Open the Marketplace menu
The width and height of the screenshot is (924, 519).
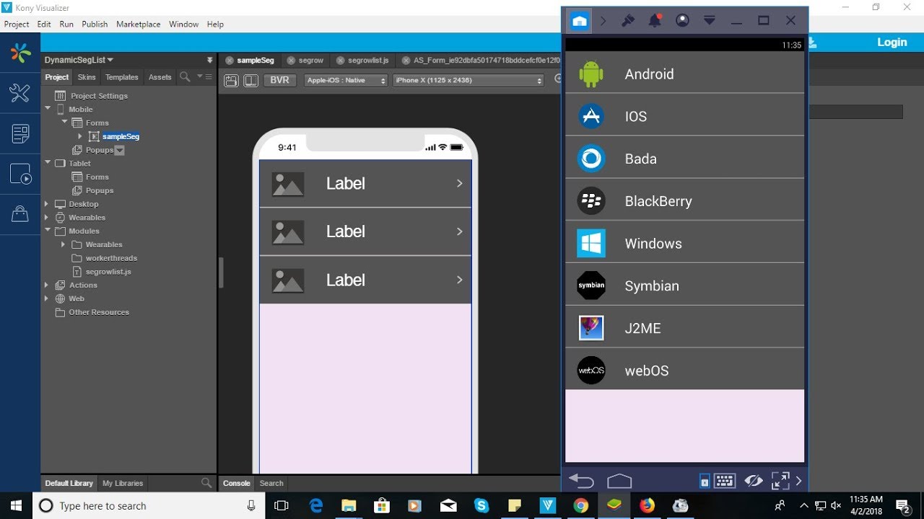coord(139,24)
